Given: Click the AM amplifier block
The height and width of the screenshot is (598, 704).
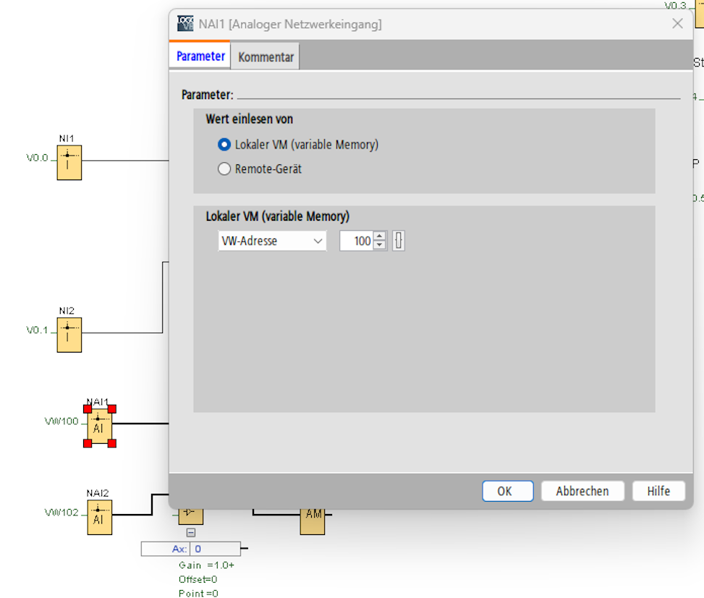Looking at the screenshot, I should 313,522.
